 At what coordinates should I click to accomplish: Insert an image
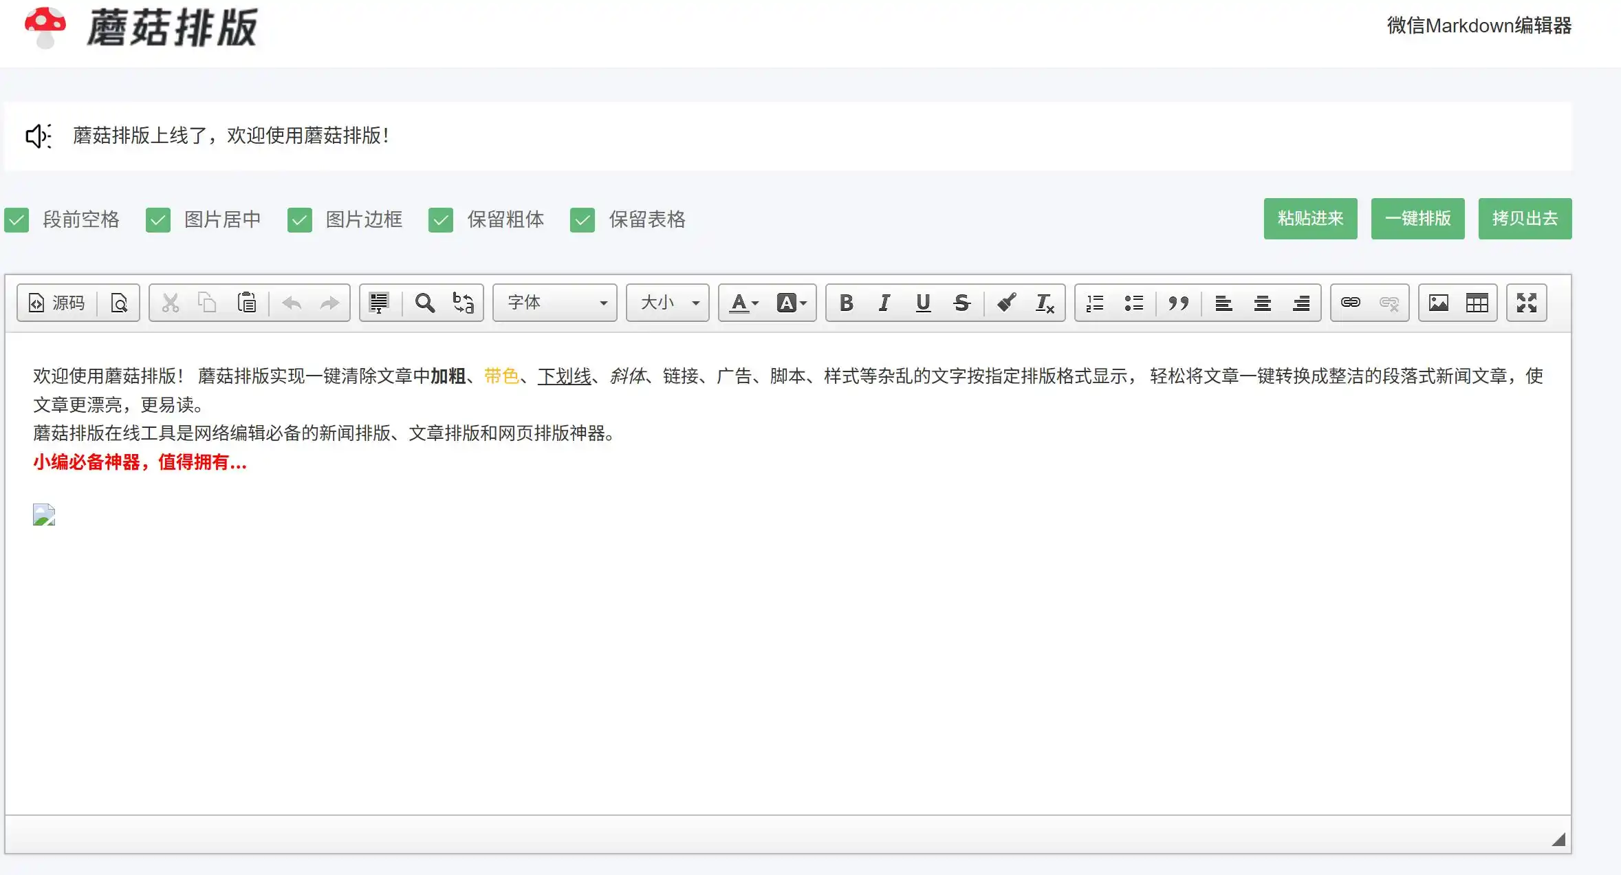[x=1439, y=303]
